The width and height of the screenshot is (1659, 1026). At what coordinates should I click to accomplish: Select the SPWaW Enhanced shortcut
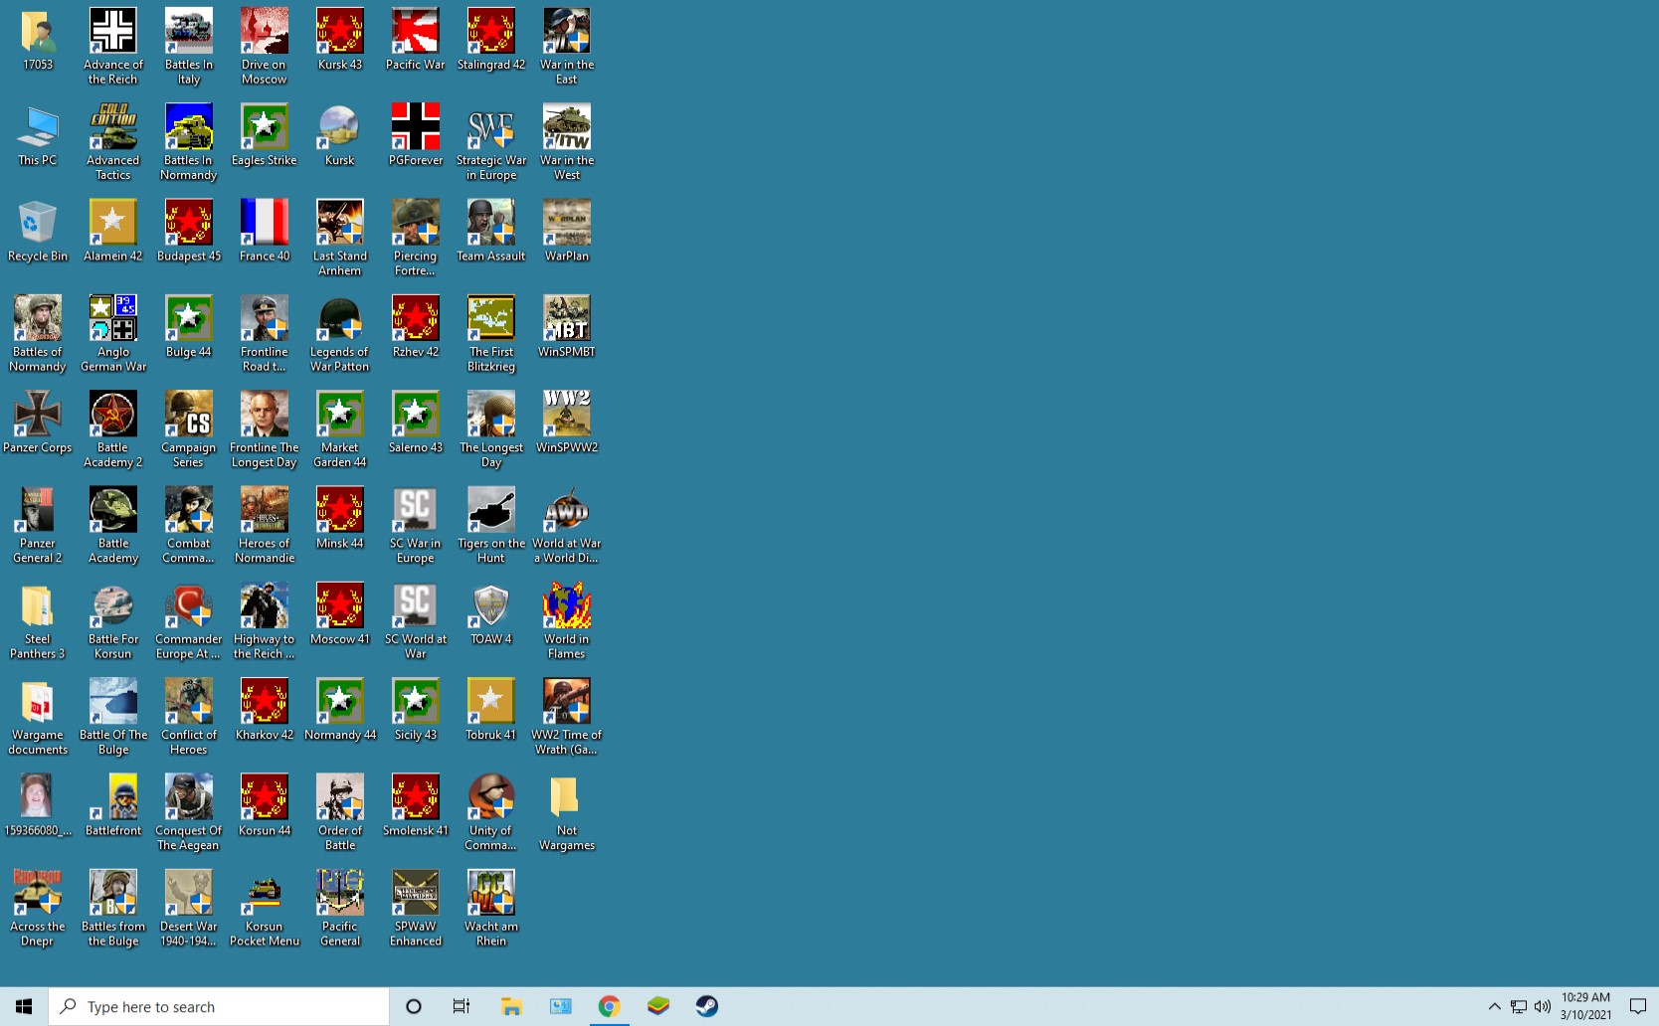[416, 893]
